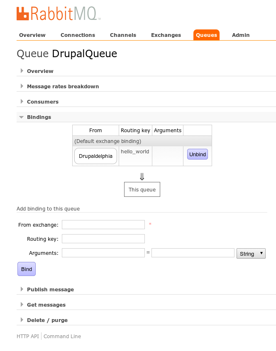Click the Arguments column header
Viewport: 276px width, 351px height.
[168, 130]
